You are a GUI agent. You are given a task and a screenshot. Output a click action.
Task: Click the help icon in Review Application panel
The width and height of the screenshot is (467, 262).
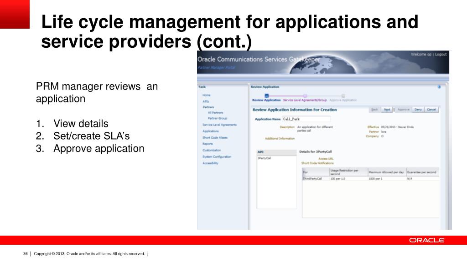(x=439, y=87)
